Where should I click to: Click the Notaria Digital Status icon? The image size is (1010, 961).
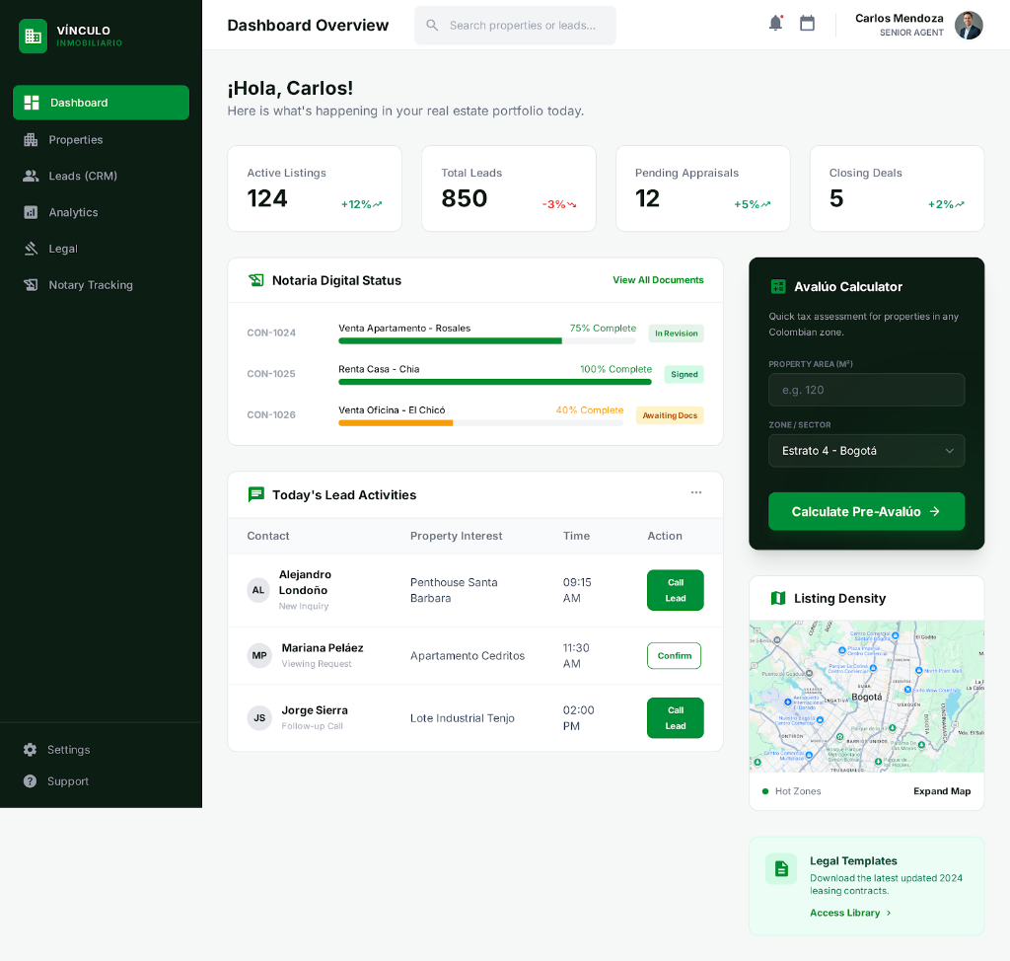pos(256,280)
